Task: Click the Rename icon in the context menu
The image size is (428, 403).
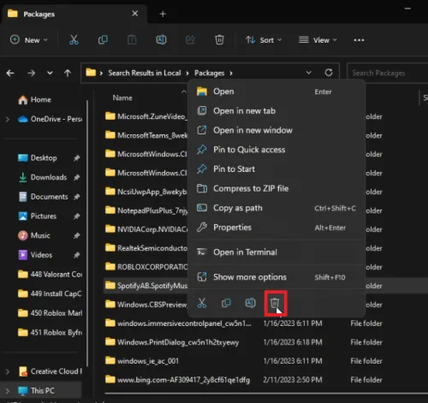Action: tap(251, 303)
